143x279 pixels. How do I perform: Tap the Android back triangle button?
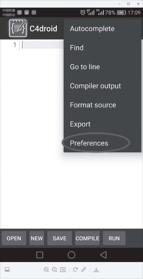[103, 255]
